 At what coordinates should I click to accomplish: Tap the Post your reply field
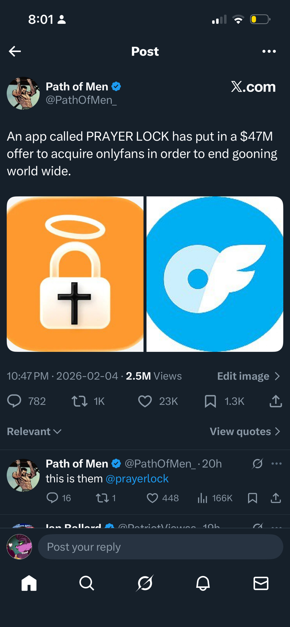coord(160,547)
